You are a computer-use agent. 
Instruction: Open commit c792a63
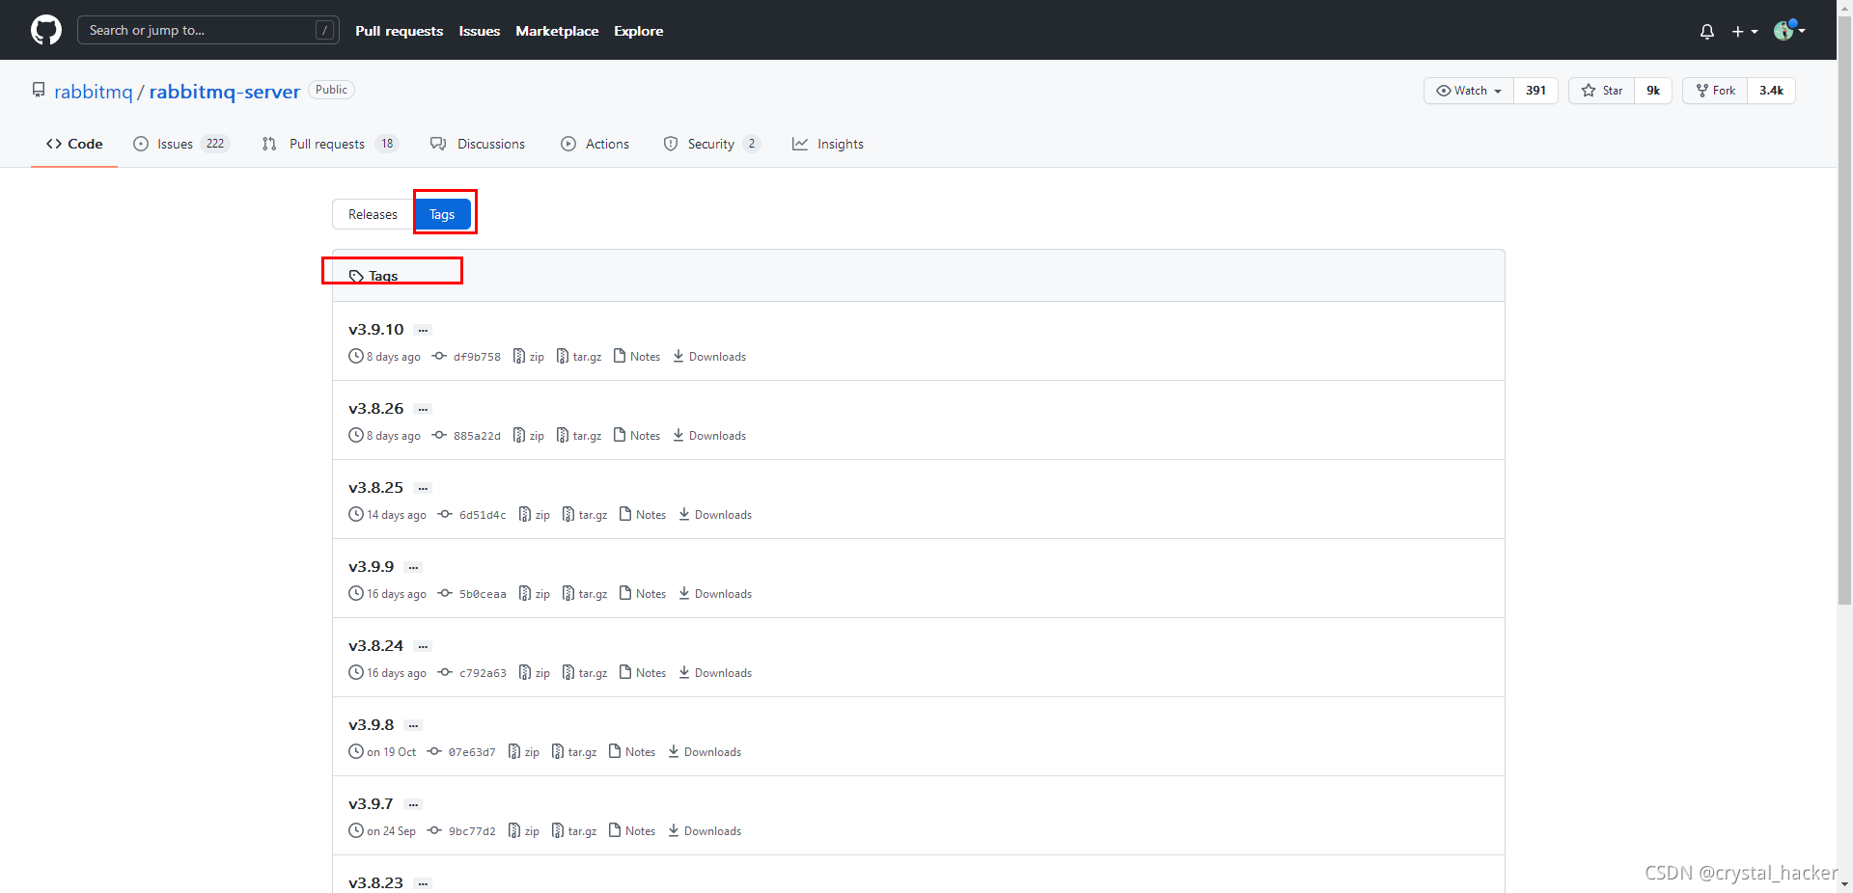(473, 673)
